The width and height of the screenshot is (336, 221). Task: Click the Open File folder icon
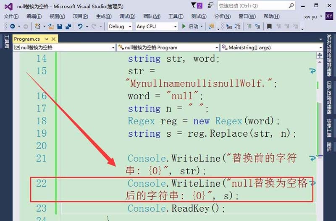pyautogui.click(x=51, y=26)
